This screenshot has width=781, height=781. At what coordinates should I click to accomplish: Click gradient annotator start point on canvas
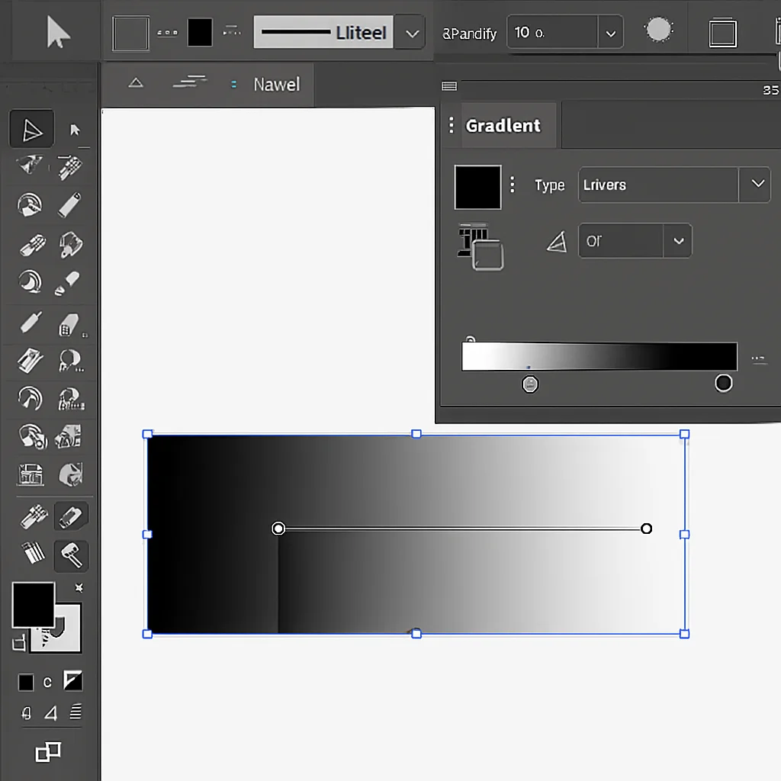point(278,528)
